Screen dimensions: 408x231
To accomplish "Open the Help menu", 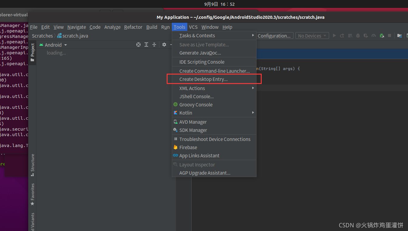I will point(227,27).
